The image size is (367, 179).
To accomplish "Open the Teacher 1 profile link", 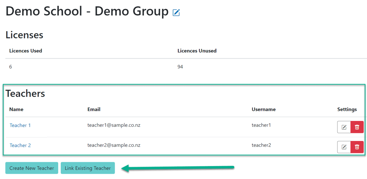I will pyautogui.click(x=20, y=125).
